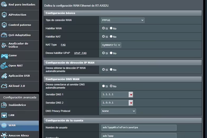Open Servidor DNS 1 dropdown arrow
The height and width of the screenshot is (138, 207).
pos(131,95)
